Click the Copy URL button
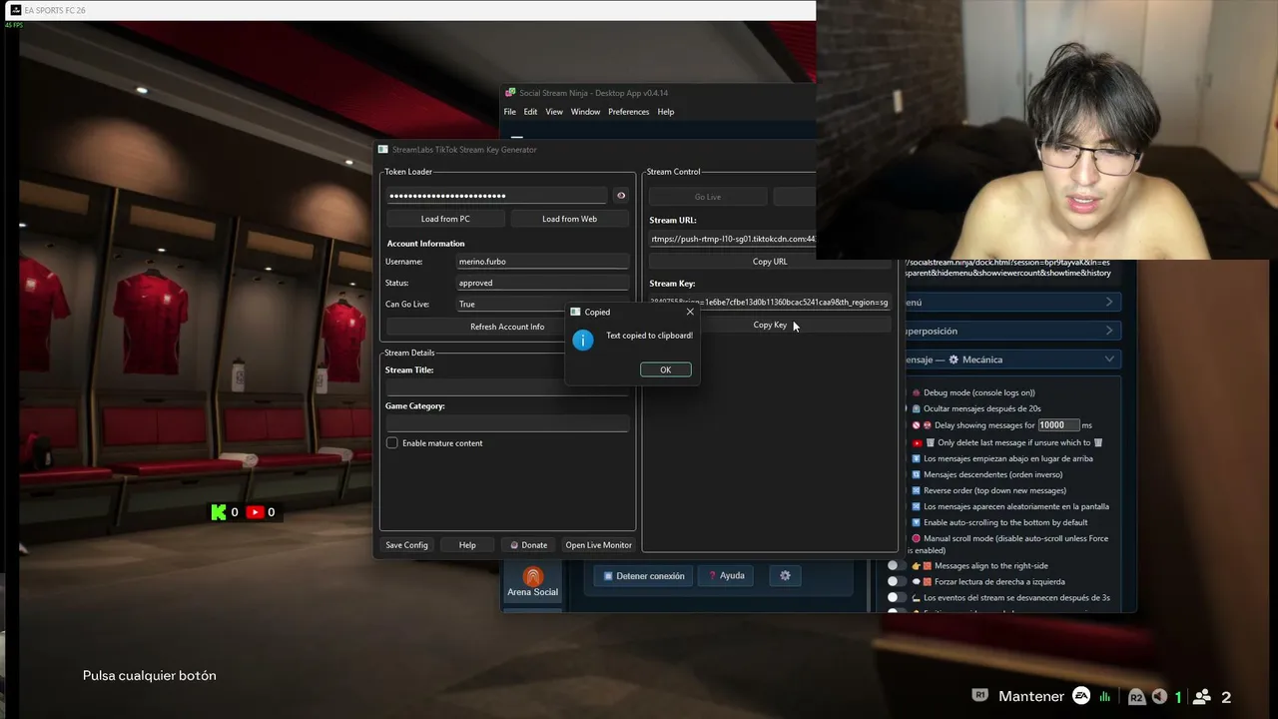 [770, 262]
